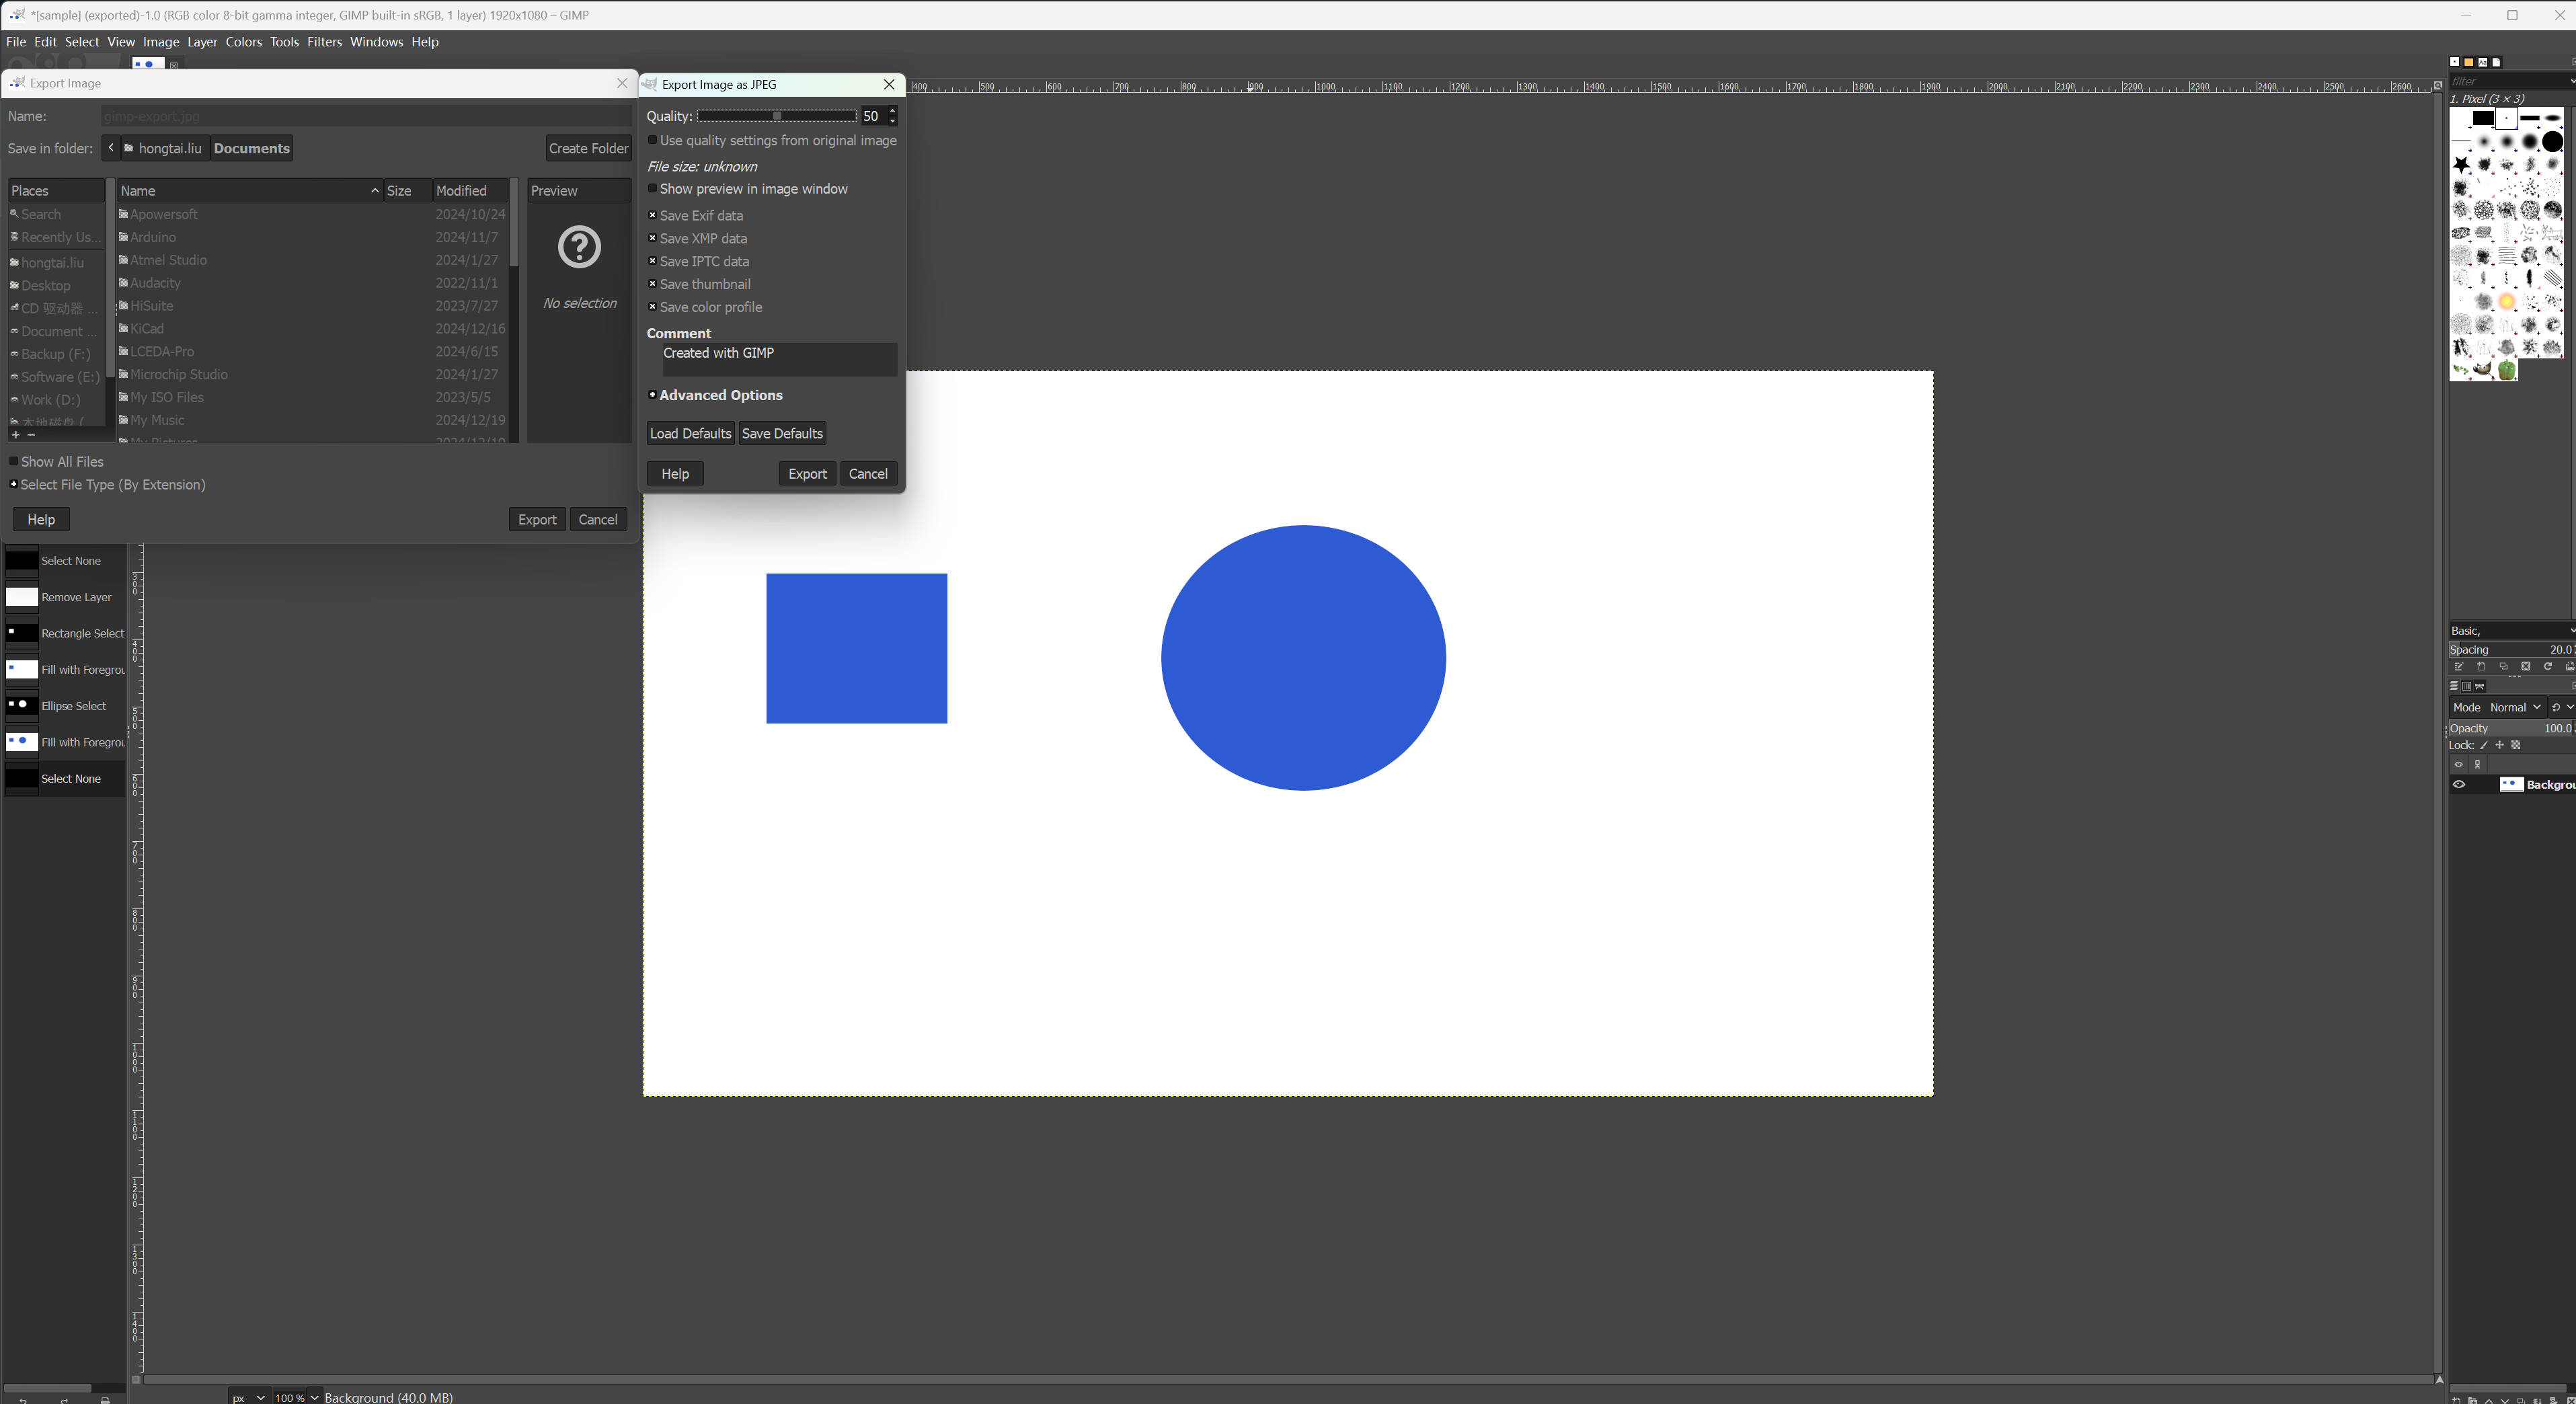Open the File menu

coord(16,42)
